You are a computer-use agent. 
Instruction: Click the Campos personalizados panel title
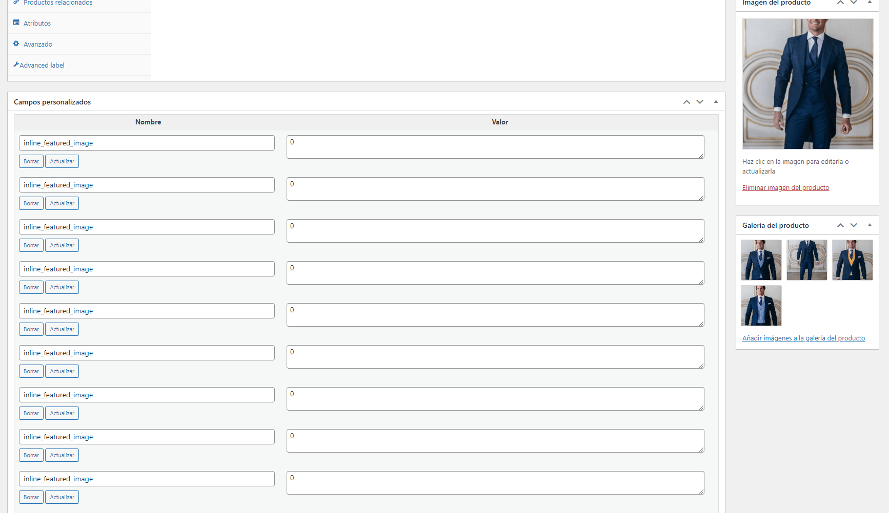52,102
